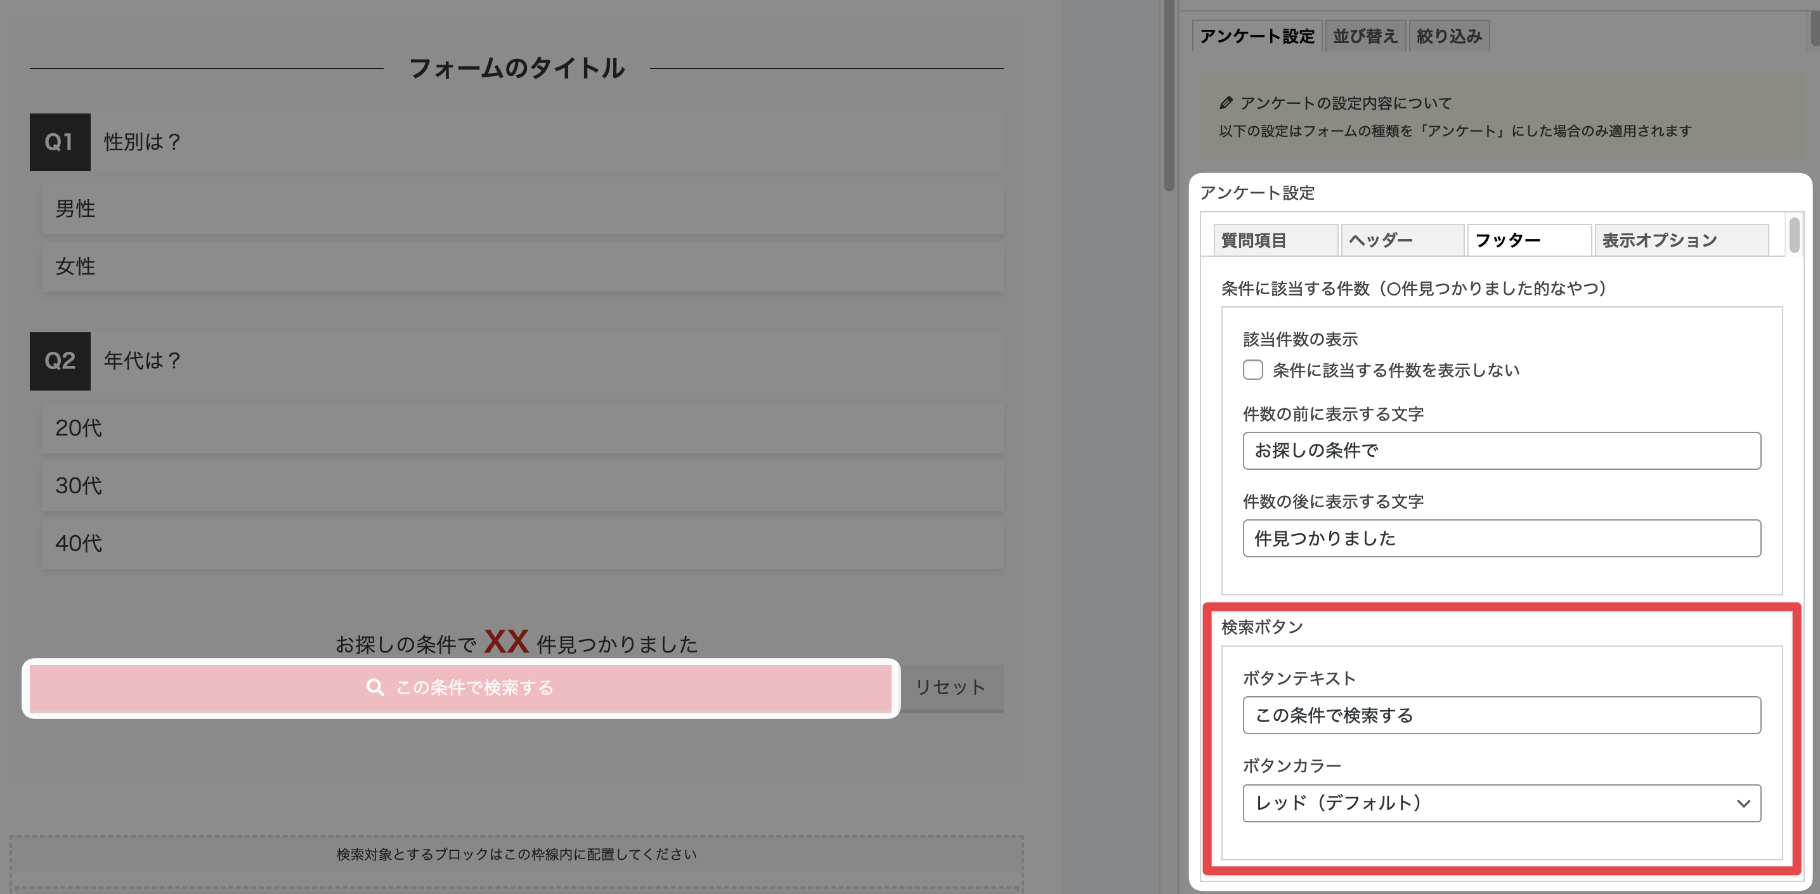Click the magnifier icon on search button

point(375,688)
